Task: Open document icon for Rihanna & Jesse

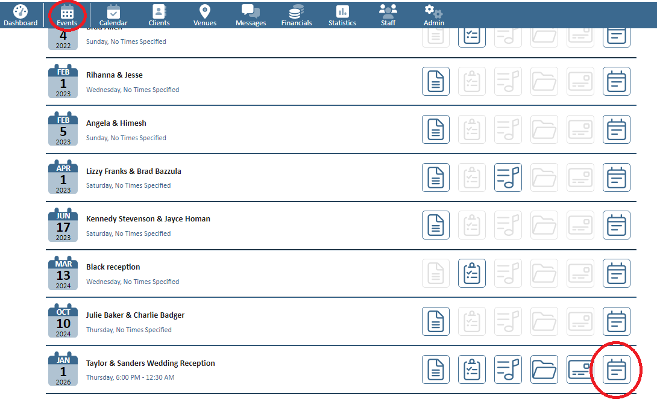Action: pos(436,81)
